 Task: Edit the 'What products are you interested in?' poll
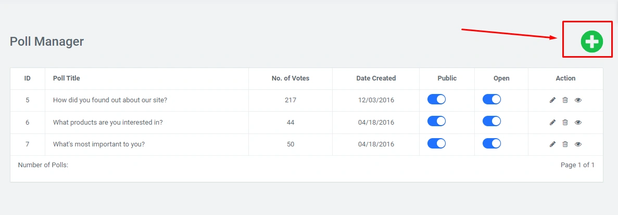pos(553,123)
